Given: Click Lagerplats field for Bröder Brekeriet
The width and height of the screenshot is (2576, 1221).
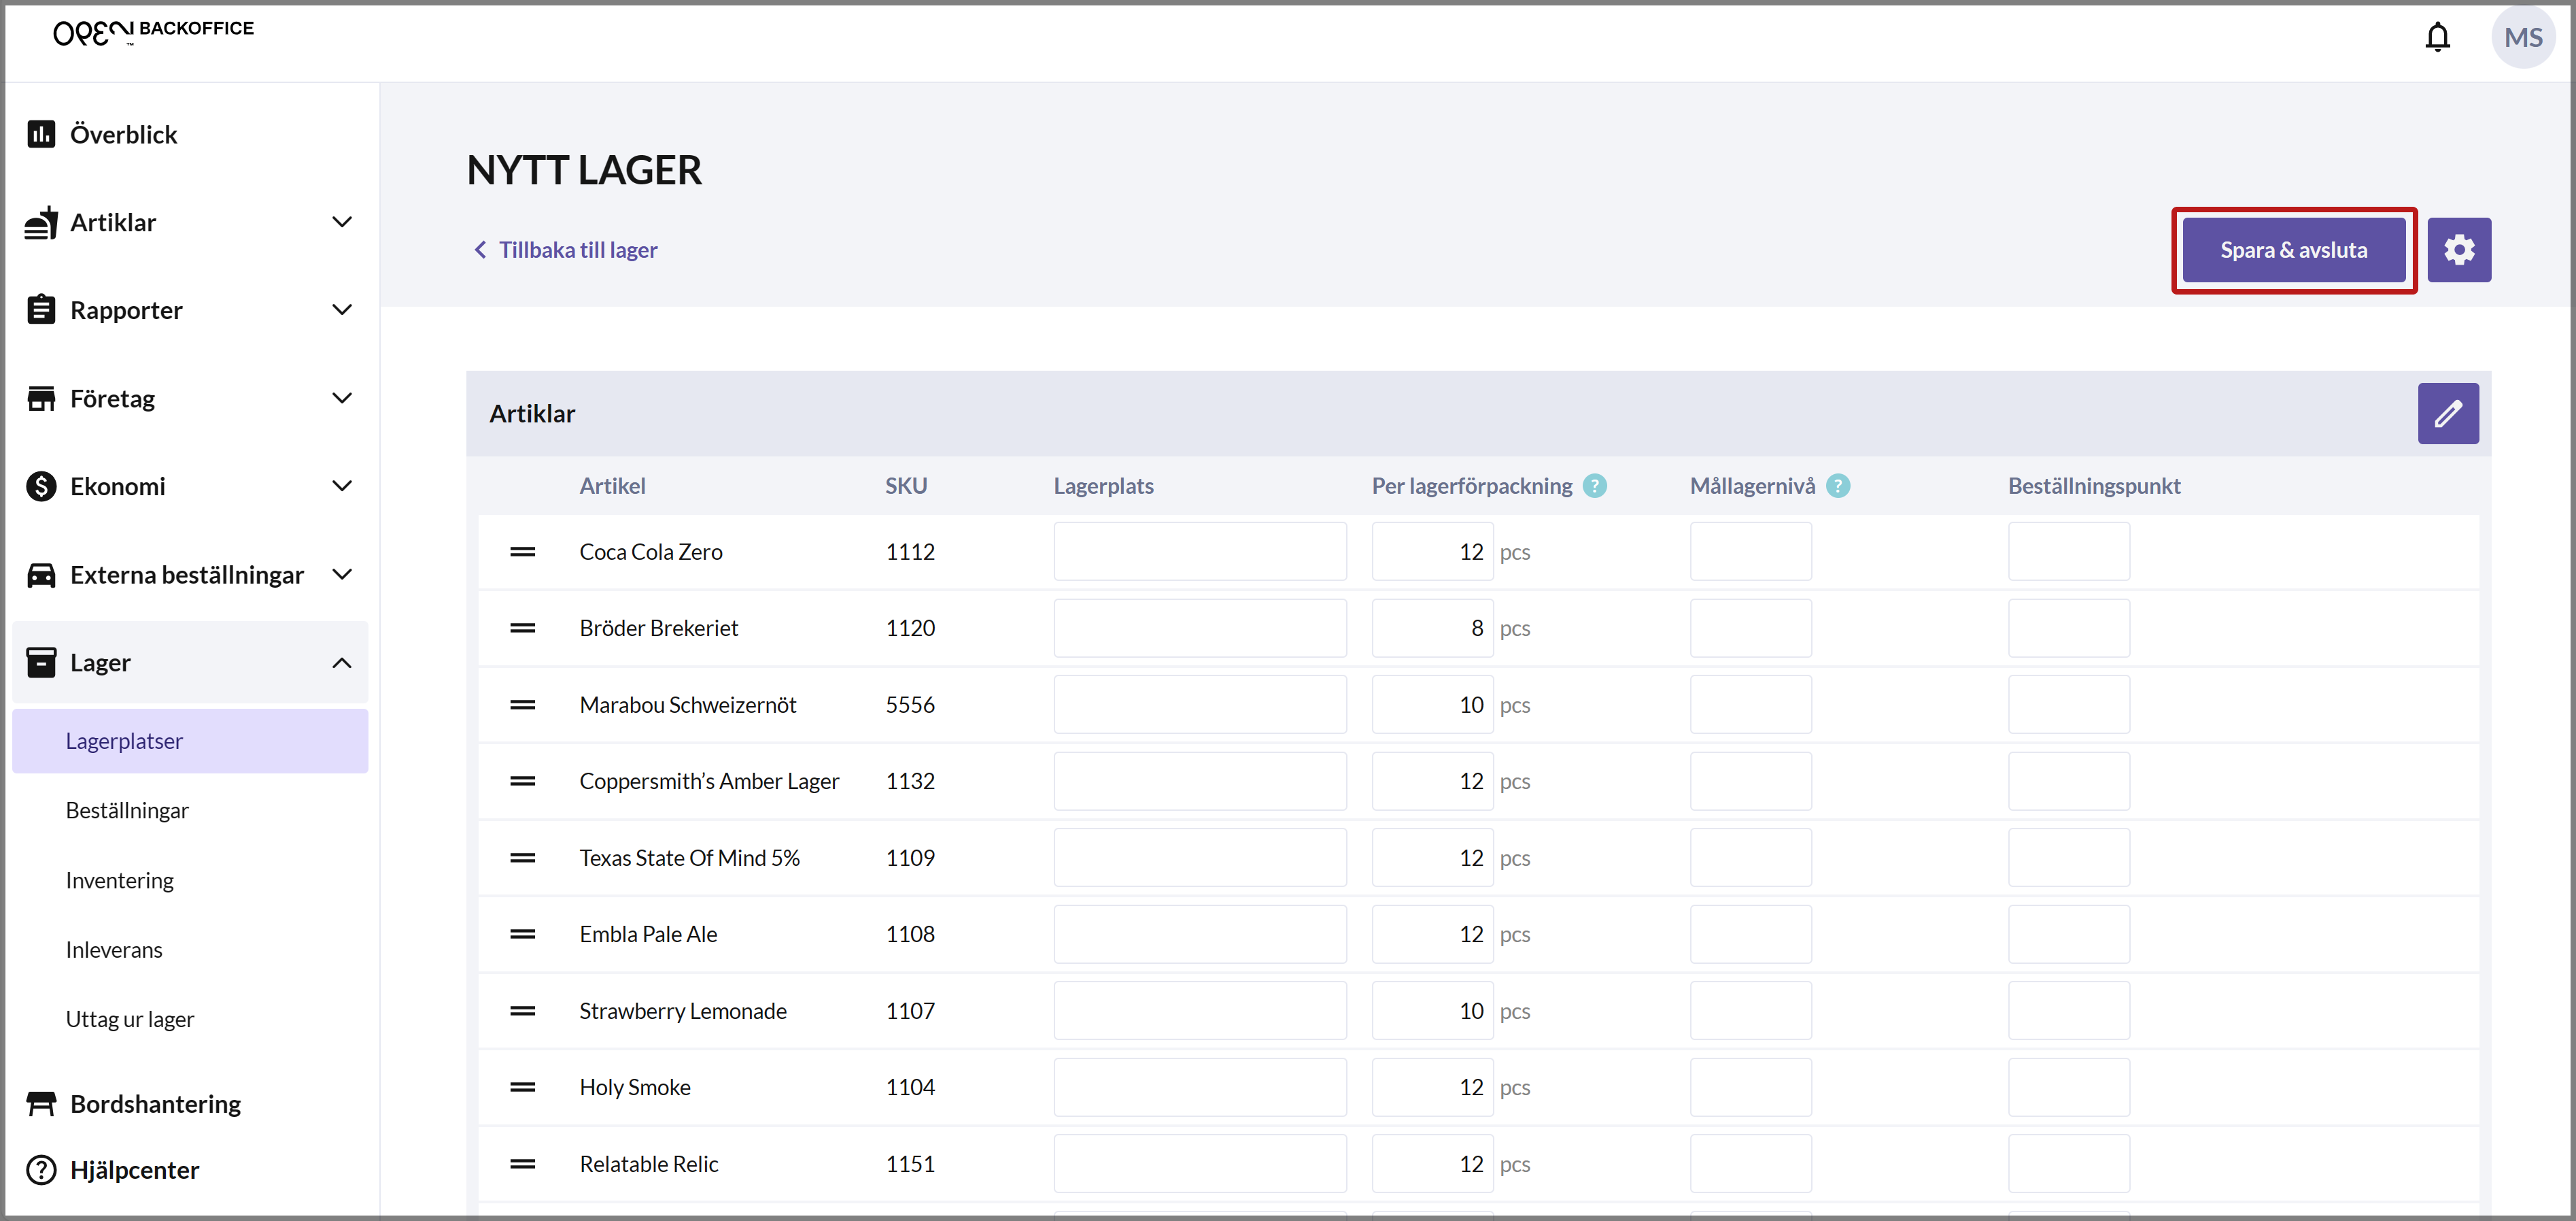Looking at the screenshot, I should tap(1199, 629).
